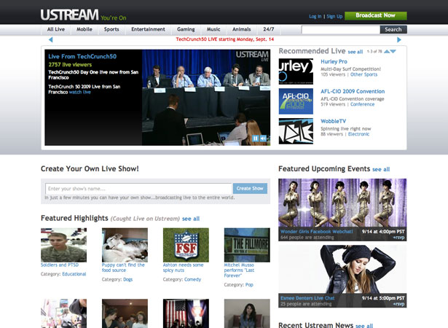Open the WobbleTV show link
Image resolution: width=448 pixels, height=328 pixels.
[333, 121]
